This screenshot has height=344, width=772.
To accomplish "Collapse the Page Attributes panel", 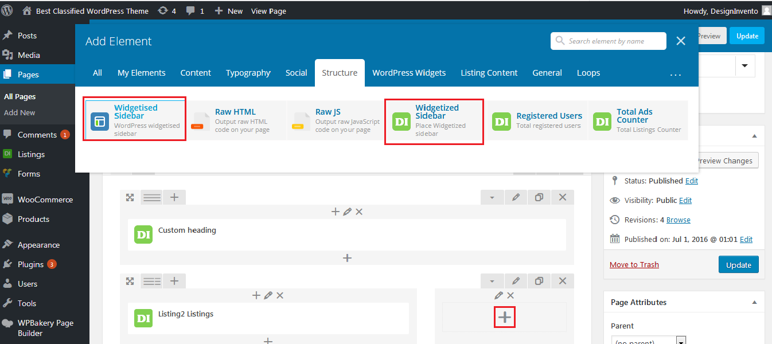I will click(x=754, y=302).
